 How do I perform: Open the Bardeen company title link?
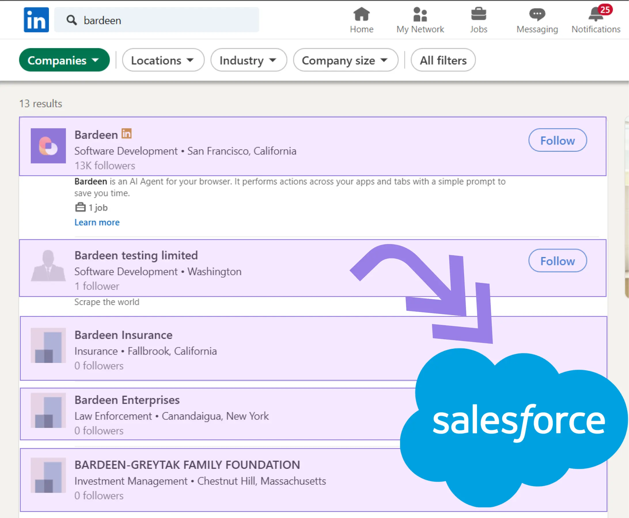click(x=96, y=135)
